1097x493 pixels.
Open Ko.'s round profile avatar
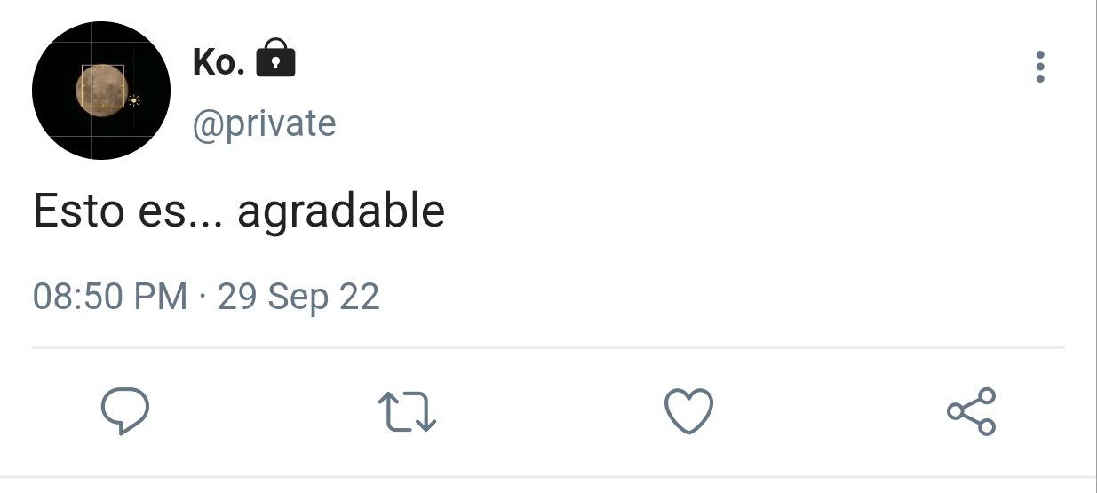[101, 91]
